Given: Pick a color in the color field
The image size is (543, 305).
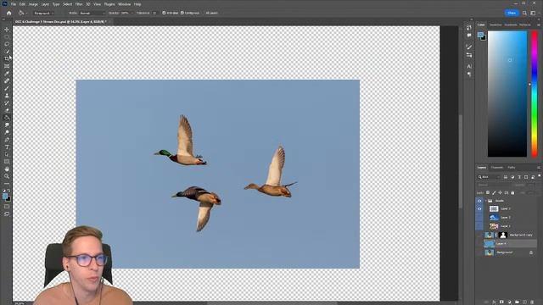Looking at the screenshot, I should 507,94.
